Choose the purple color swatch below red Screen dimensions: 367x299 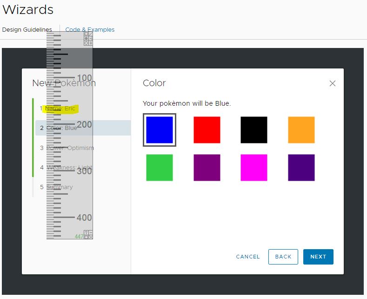(207, 168)
